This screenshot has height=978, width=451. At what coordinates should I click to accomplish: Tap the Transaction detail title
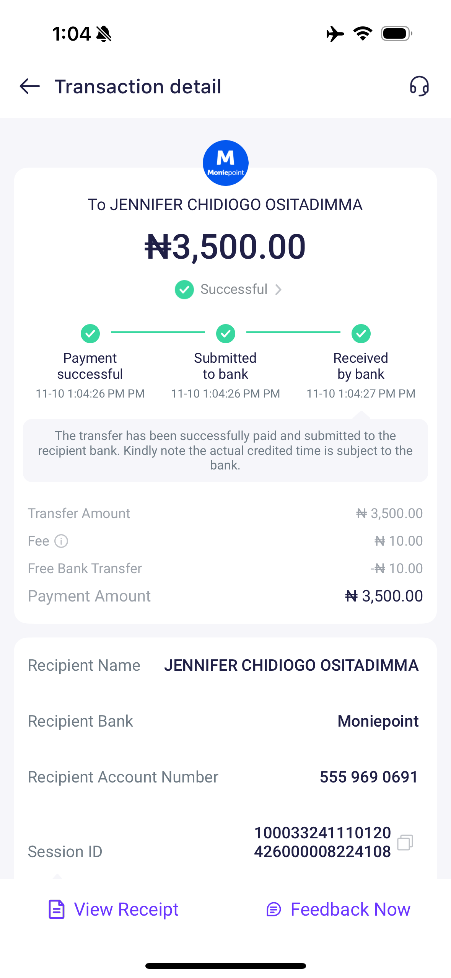coord(138,86)
